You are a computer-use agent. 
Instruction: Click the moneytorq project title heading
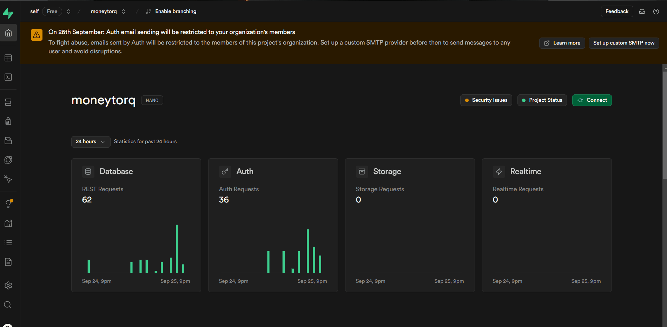(x=103, y=101)
